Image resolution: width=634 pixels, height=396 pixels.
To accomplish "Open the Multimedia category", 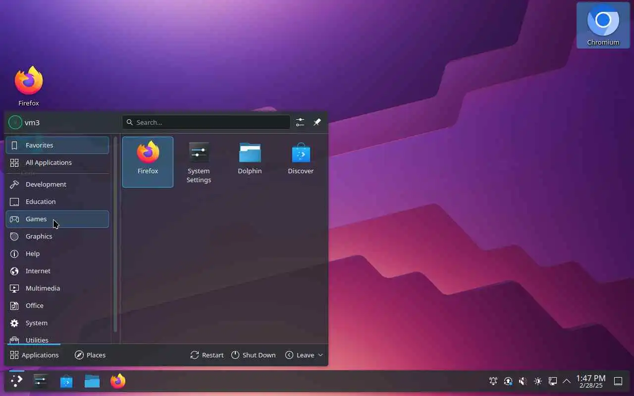I will (57, 288).
